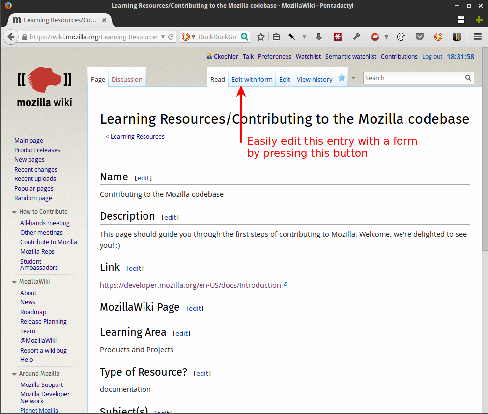
Task: Open Report a wiki bug link
Action: point(43,350)
